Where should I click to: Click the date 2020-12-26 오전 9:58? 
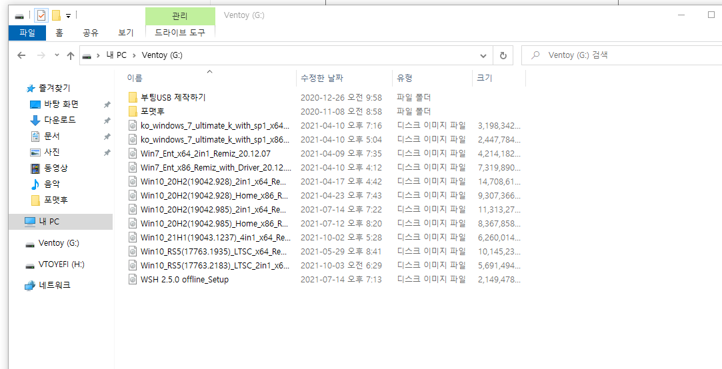coord(341,97)
